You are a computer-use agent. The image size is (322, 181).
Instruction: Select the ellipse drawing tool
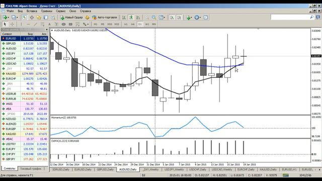64,24
